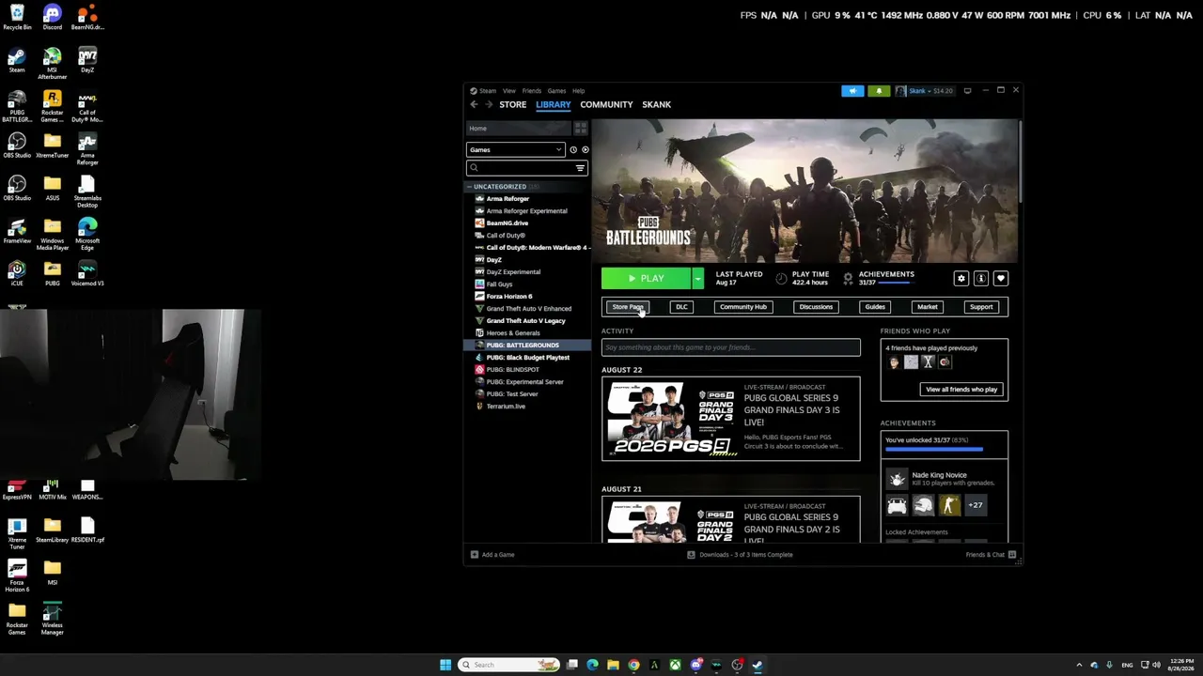Show hidden system tray icons chevron

[x=1079, y=665]
